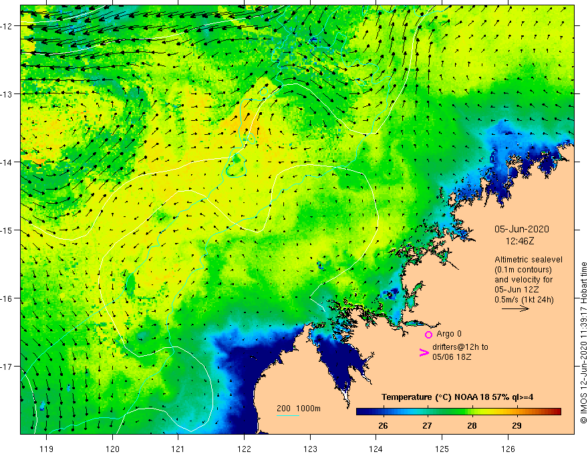The height and width of the screenshot is (454, 588).
Task: Click the 0.5m/s velocity scale arrow
Action: tap(515, 308)
